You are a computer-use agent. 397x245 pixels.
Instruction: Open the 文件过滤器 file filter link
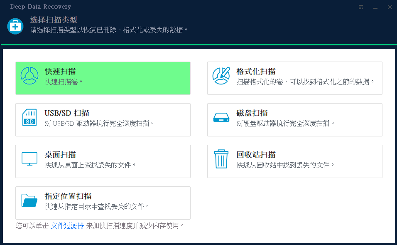[67, 226]
